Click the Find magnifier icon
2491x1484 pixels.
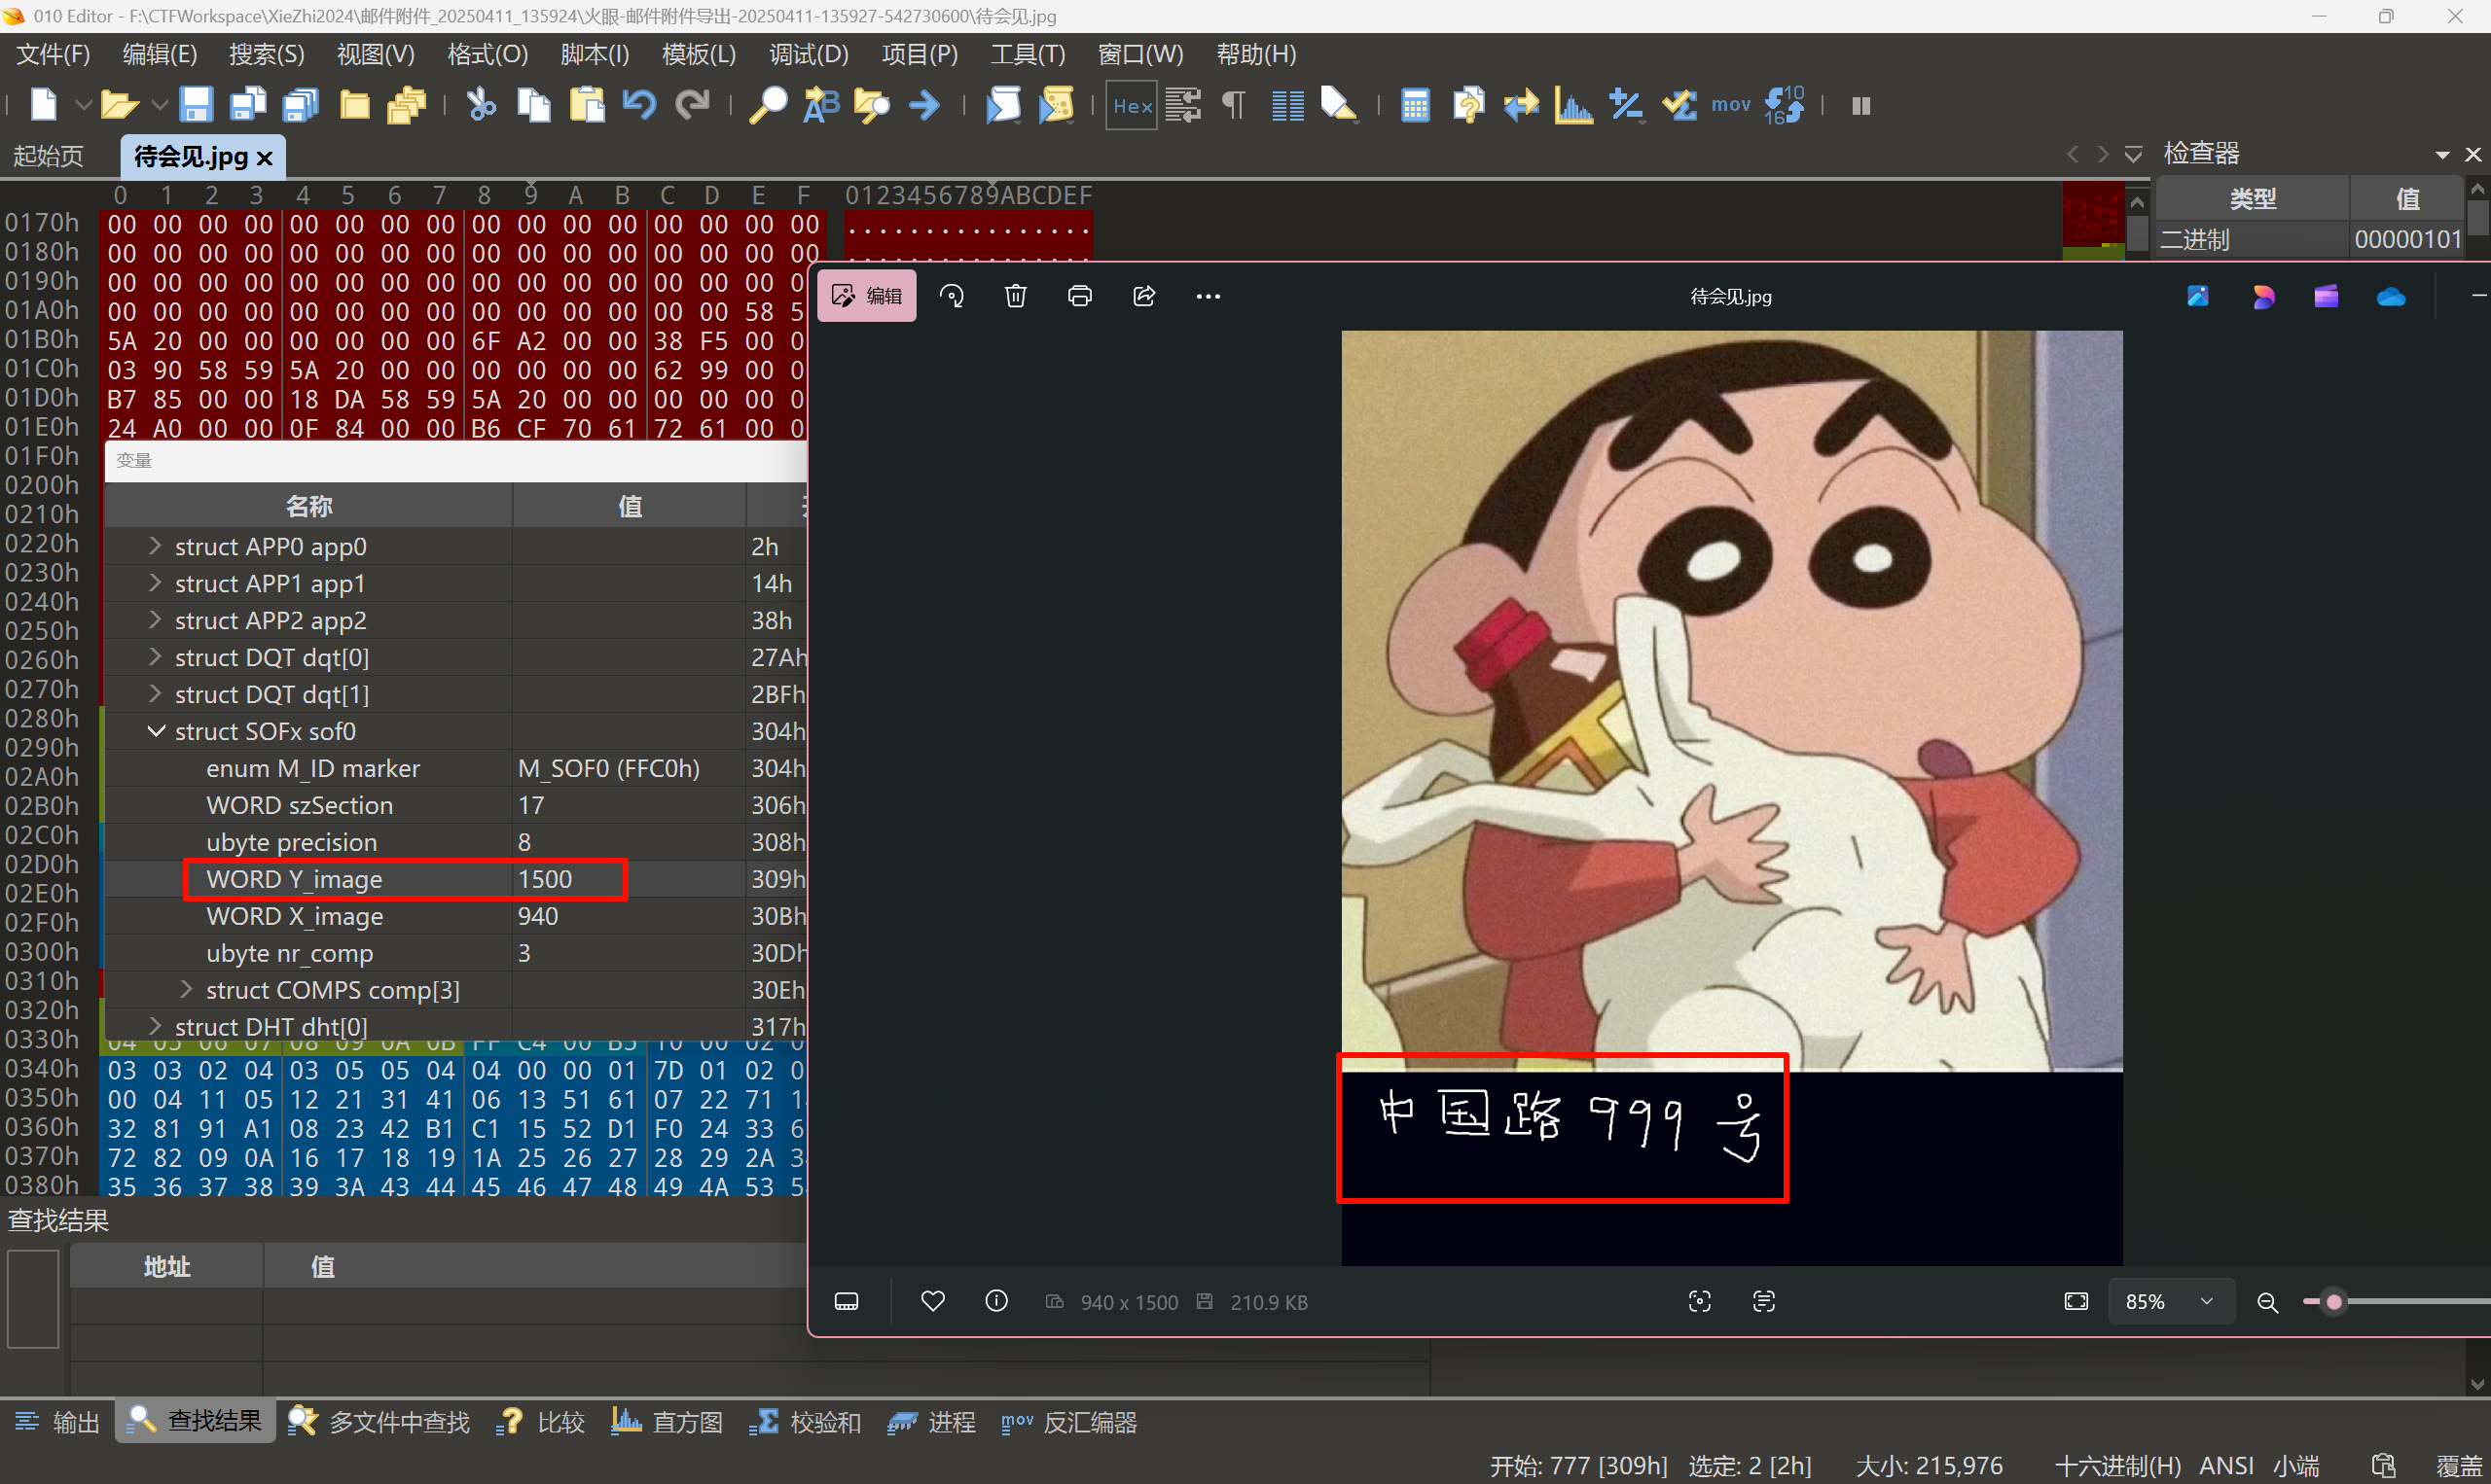tap(769, 105)
